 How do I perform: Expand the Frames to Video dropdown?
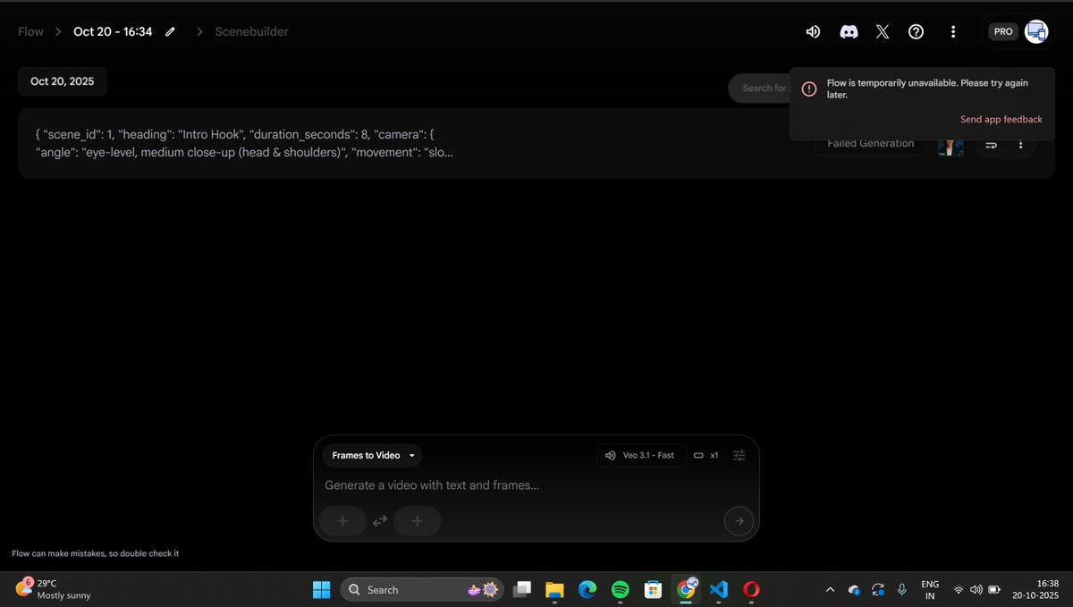(x=370, y=455)
